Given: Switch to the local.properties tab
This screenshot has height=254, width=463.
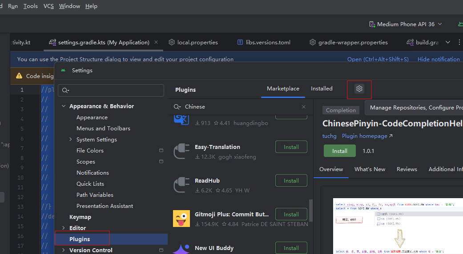Looking at the screenshot, I should coord(193,43).
